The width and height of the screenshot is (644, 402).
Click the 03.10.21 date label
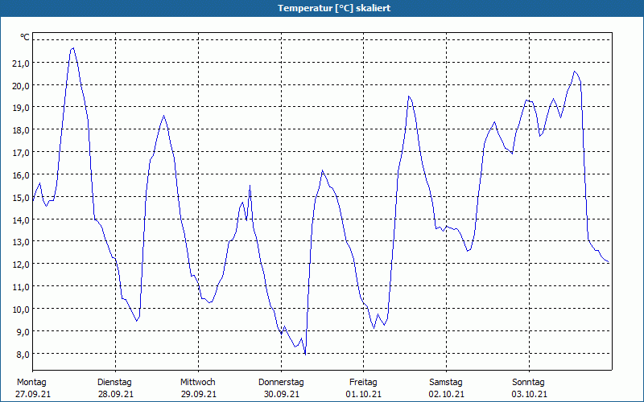[x=529, y=394]
